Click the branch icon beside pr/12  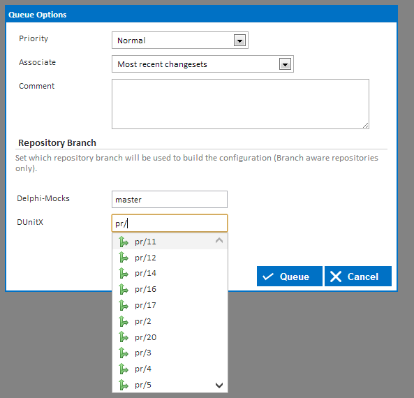click(x=123, y=258)
